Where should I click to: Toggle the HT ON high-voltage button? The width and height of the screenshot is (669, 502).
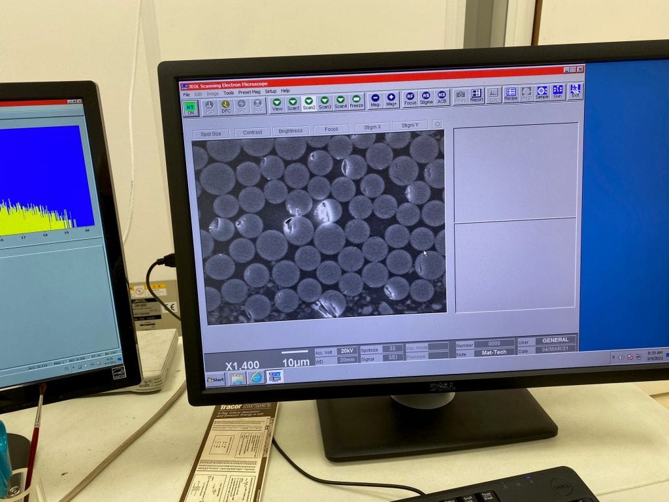point(190,107)
